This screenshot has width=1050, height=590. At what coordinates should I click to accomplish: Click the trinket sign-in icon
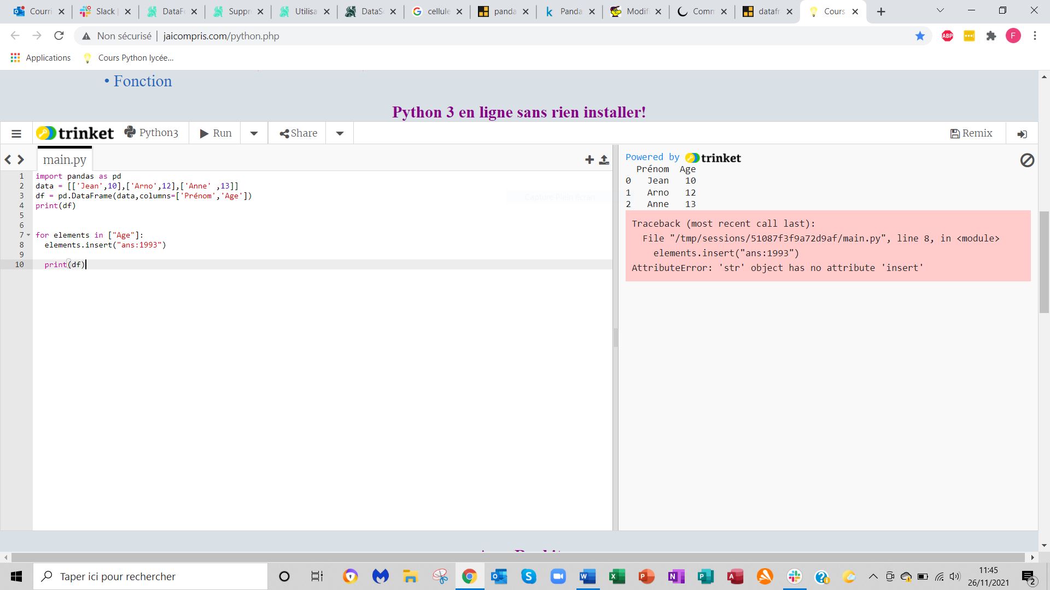1022,134
